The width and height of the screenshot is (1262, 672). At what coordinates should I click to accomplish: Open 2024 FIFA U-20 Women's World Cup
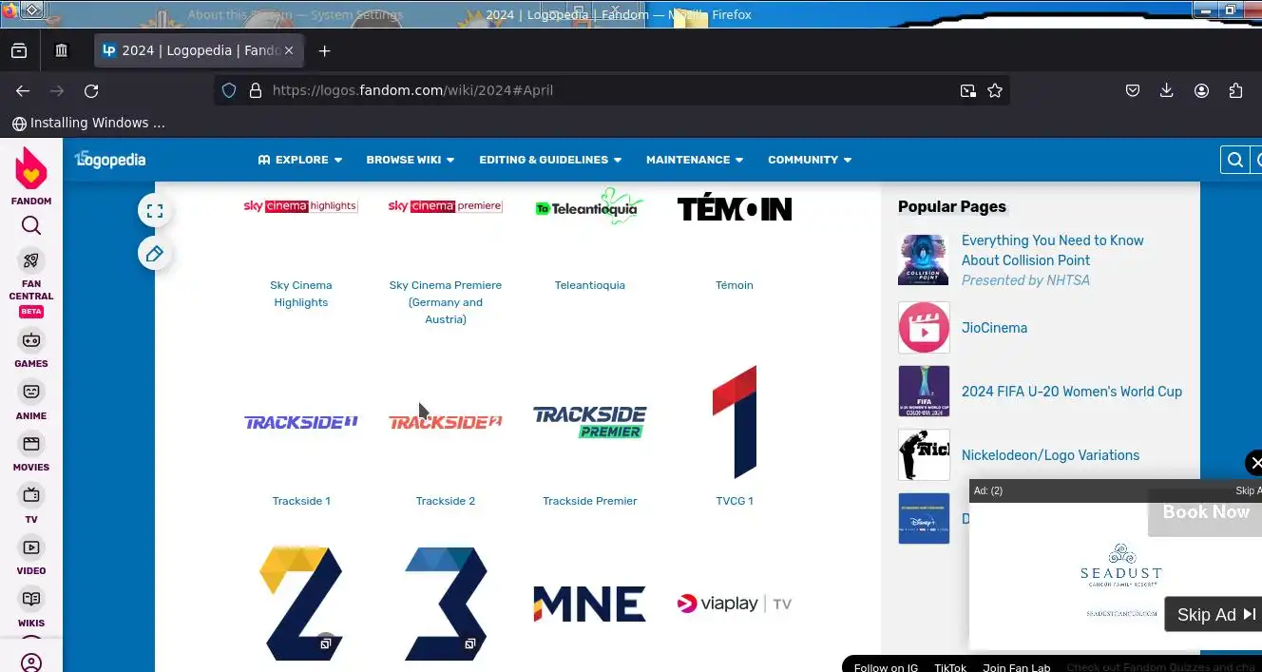(x=1072, y=392)
